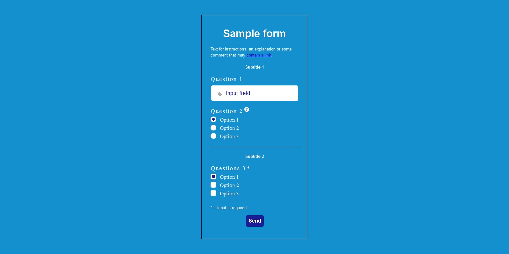Screen dimensions: 509x254
Task: Click the Questions 3 Option 2 label text
Action: 229,185
